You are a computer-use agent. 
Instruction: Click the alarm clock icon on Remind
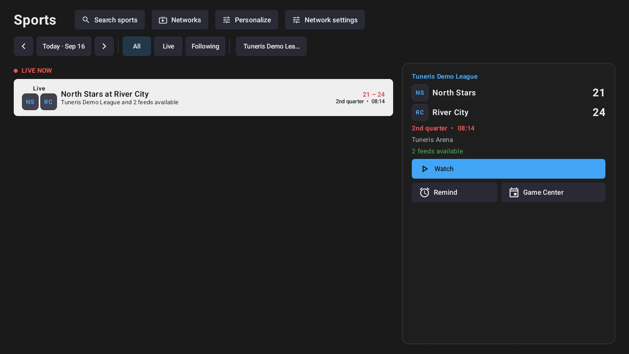click(x=425, y=192)
